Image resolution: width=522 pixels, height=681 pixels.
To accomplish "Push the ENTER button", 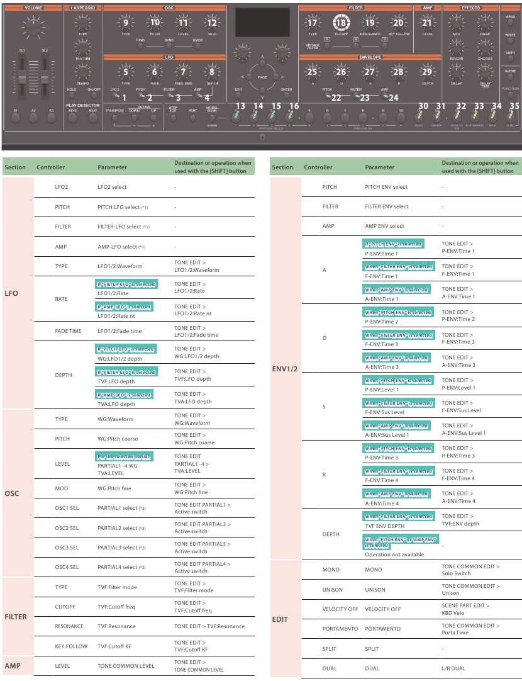I will click(x=286, y=97).
